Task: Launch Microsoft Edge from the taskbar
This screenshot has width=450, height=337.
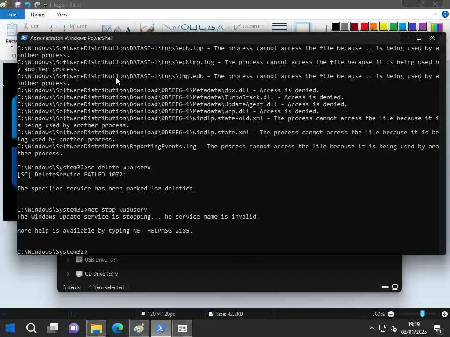Action: click(x=117, y=328)
